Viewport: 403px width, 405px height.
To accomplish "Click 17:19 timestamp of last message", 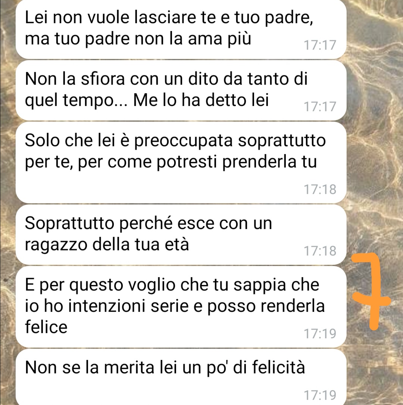I will (x=320, y=395).
